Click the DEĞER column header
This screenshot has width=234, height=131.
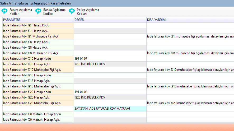[x=110, y=20]
